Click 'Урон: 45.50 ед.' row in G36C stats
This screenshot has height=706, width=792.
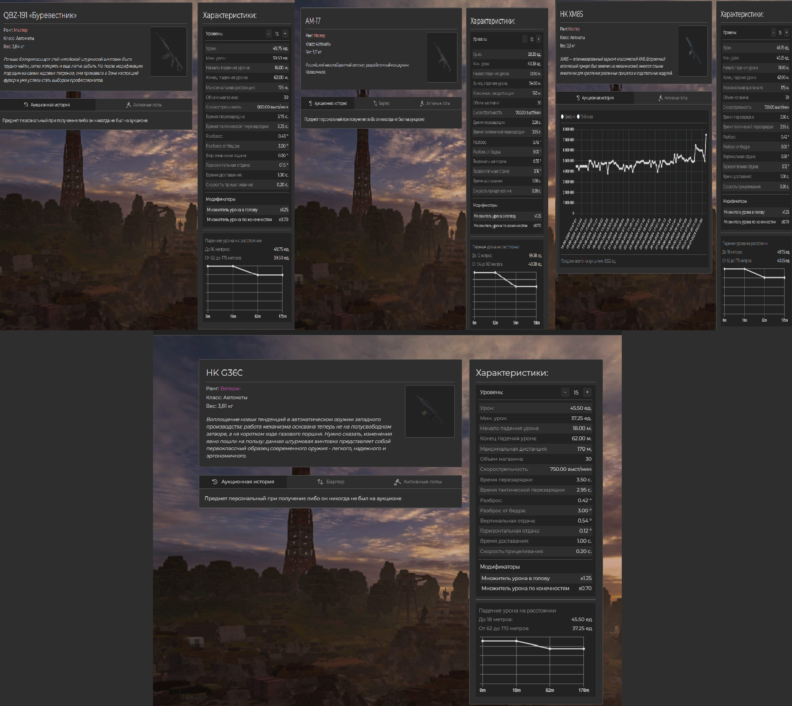pos(535,408)
